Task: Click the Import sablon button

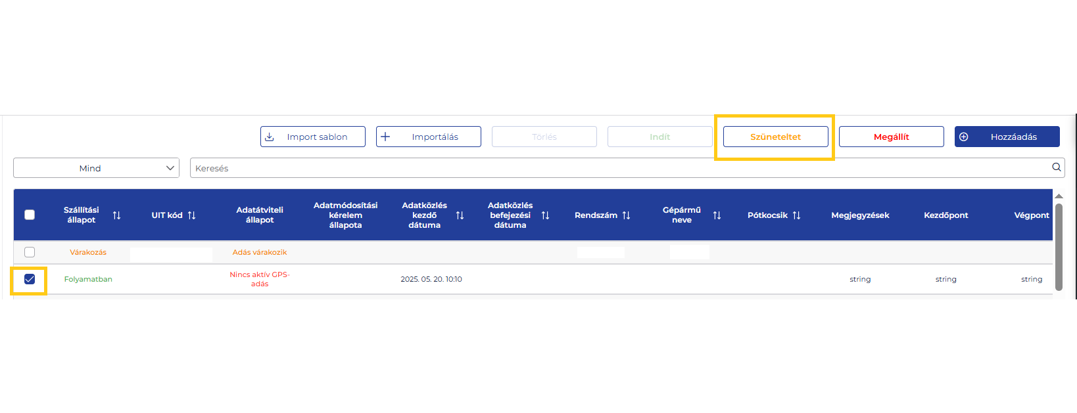Action: 313,137
